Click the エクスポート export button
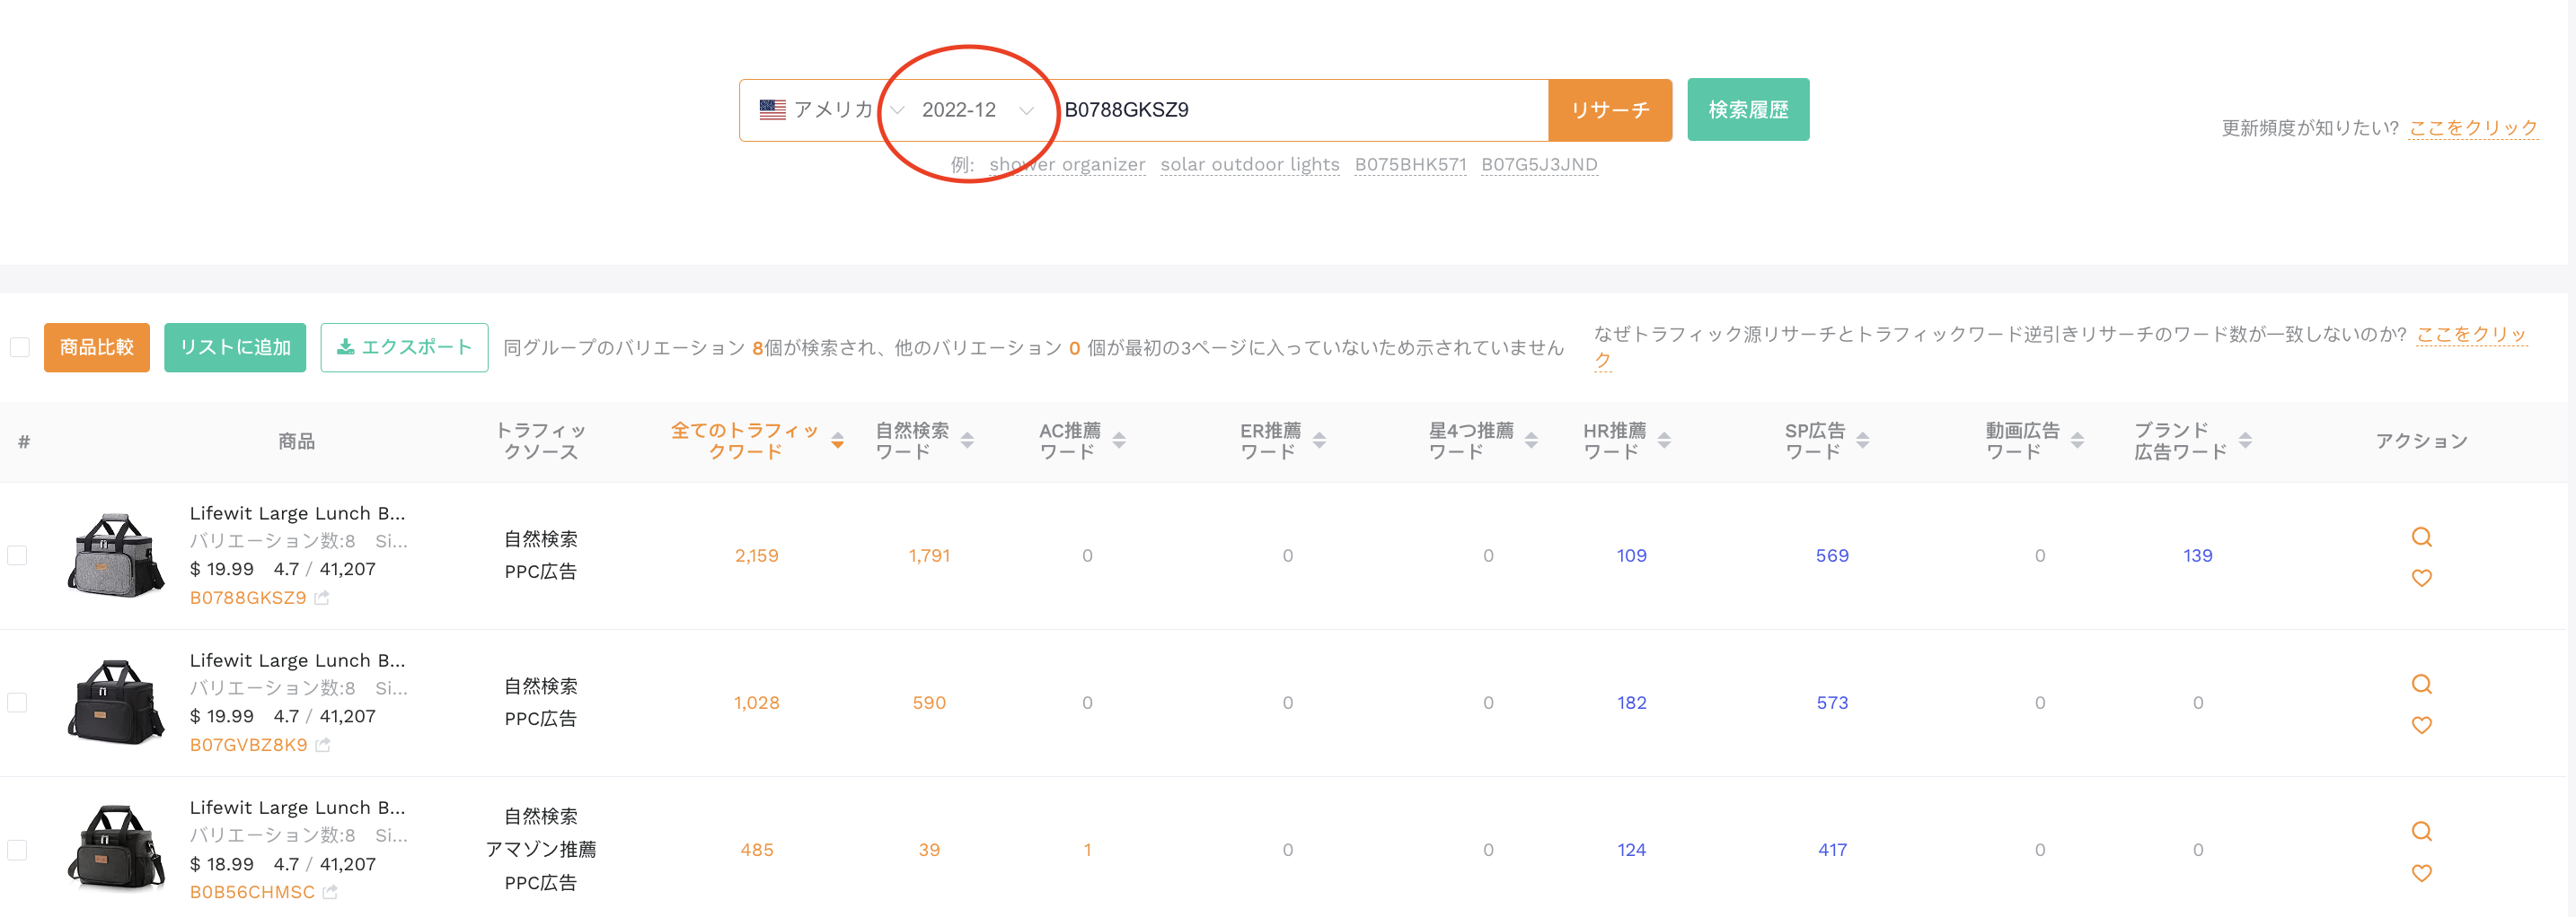This screenshot has height=917, width=2576. 404,347
